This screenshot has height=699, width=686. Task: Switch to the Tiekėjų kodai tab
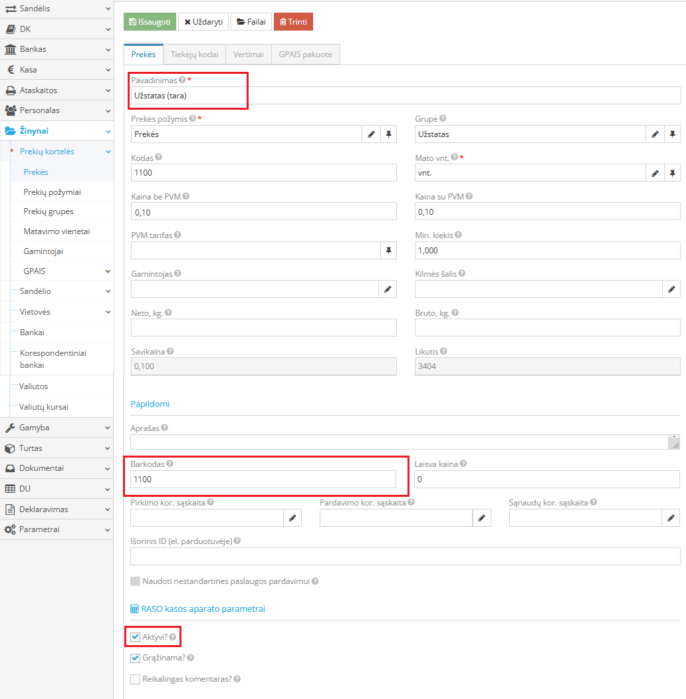click(x=194, y=55)
